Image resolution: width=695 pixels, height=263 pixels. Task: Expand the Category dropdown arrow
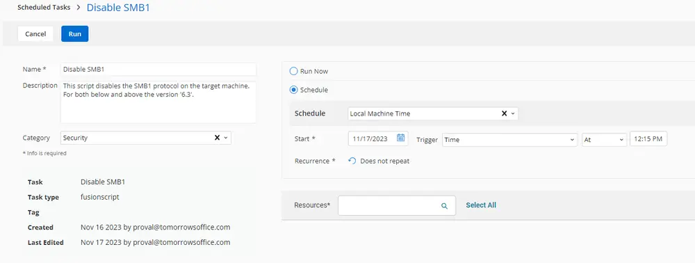(x=226, y=138)
